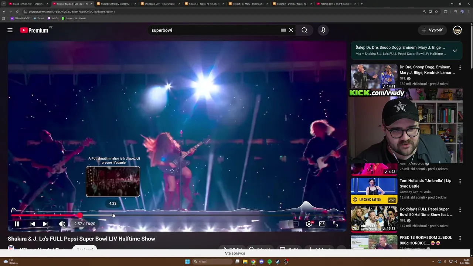Open the on-screen keyboard in search box
473x266 pixels.
click(283, 30)
